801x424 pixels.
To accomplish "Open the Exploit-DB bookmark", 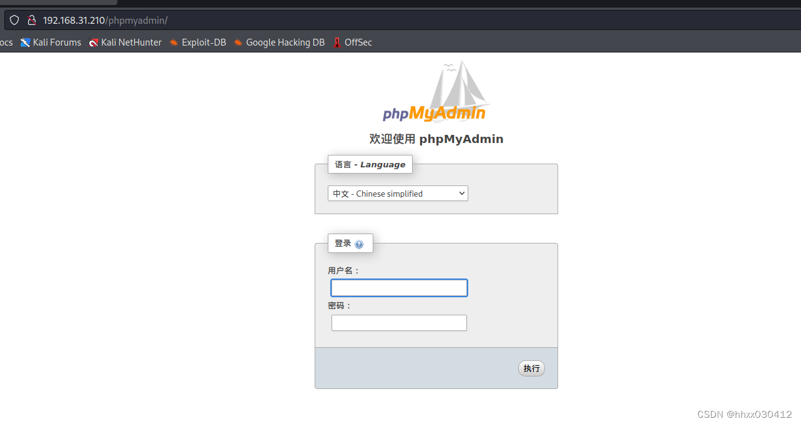I will tap(197, 42).
